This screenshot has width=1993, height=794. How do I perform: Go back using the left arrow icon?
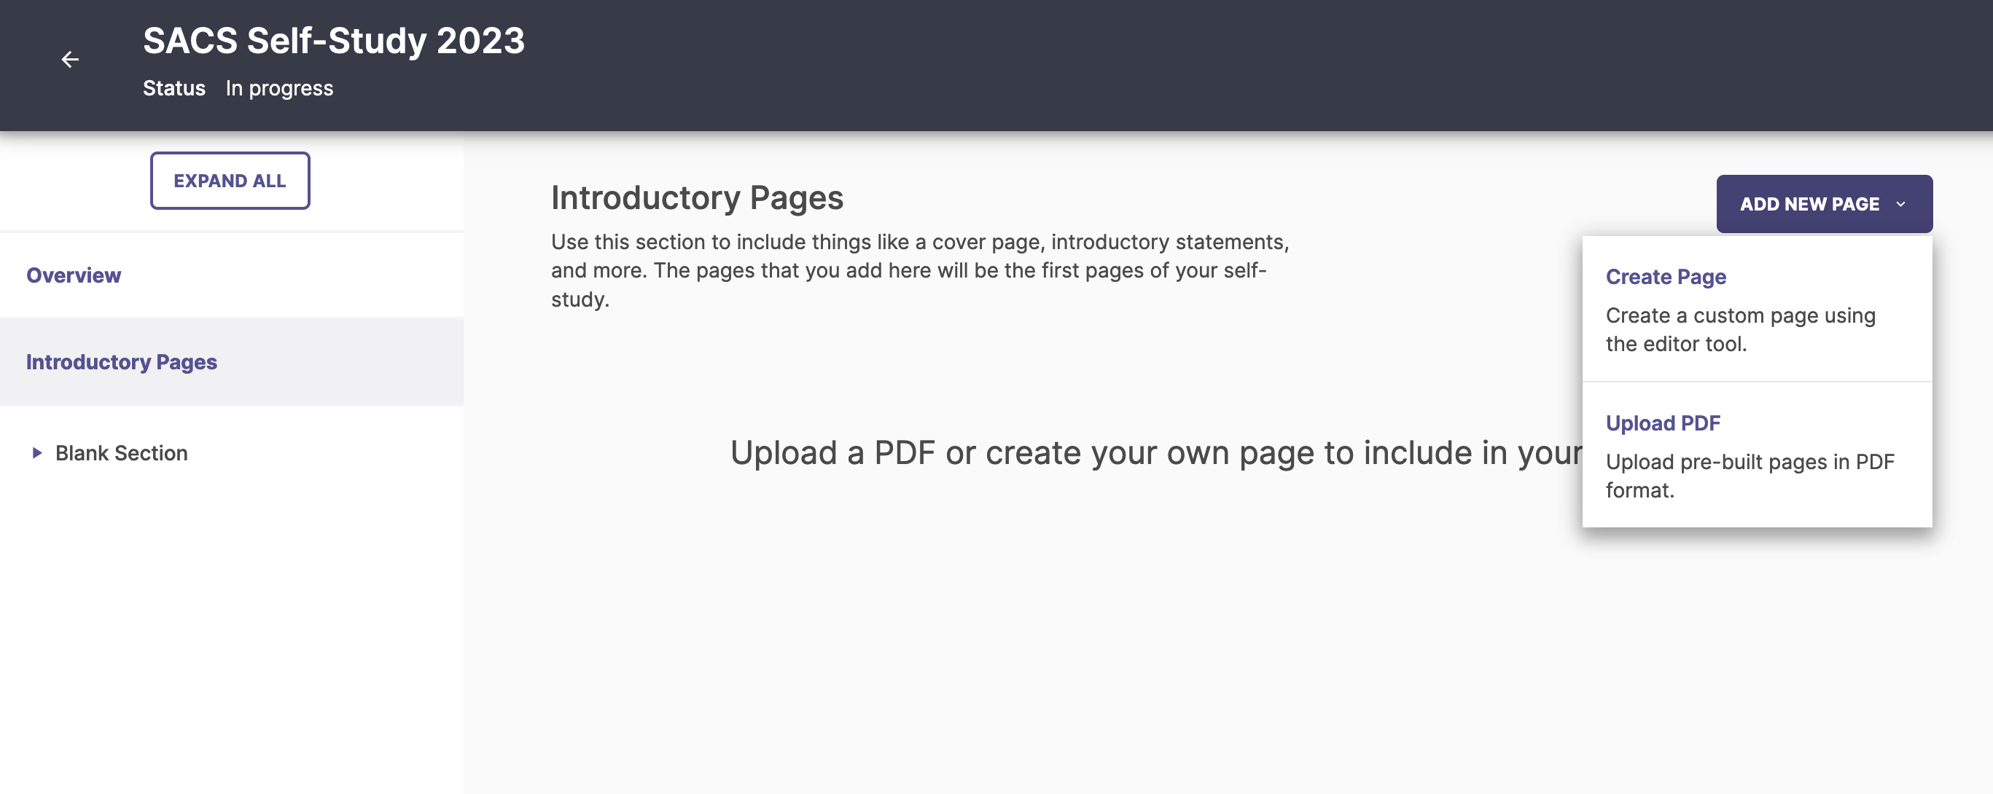pos(70,60)
